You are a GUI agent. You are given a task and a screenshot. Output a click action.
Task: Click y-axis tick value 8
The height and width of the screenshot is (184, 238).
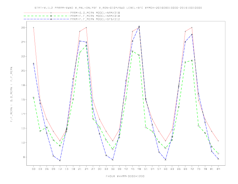pos(24,157)
